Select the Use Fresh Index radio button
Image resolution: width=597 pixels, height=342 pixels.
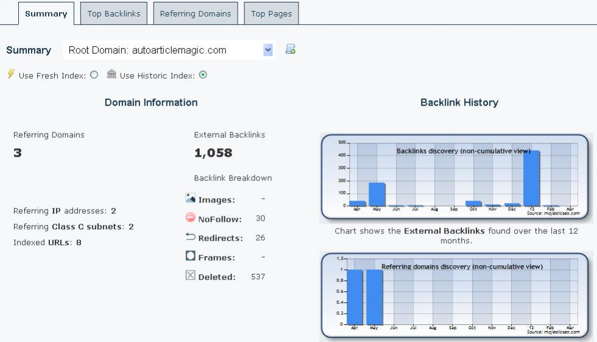point(94,75)
